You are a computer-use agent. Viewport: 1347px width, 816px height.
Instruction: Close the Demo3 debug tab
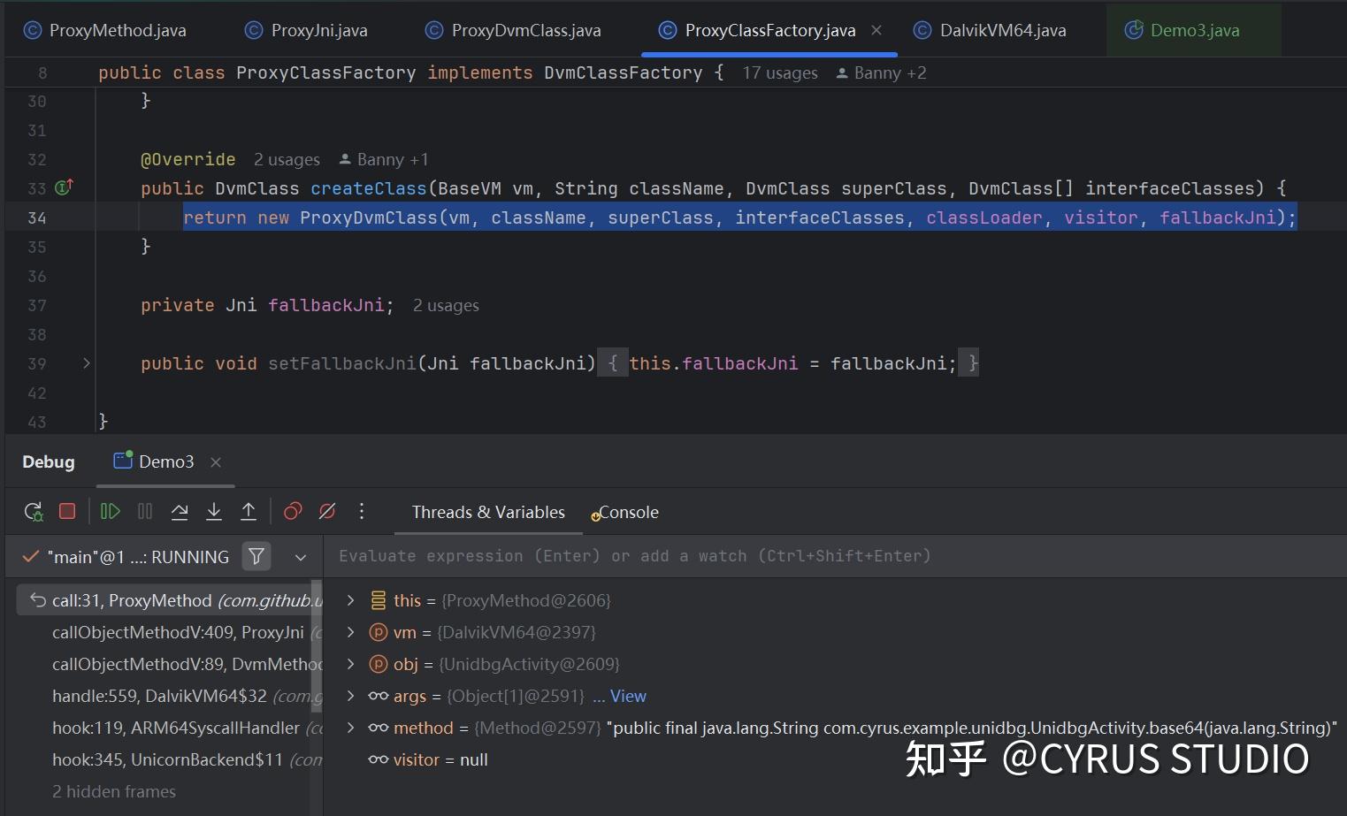(216, 461)
